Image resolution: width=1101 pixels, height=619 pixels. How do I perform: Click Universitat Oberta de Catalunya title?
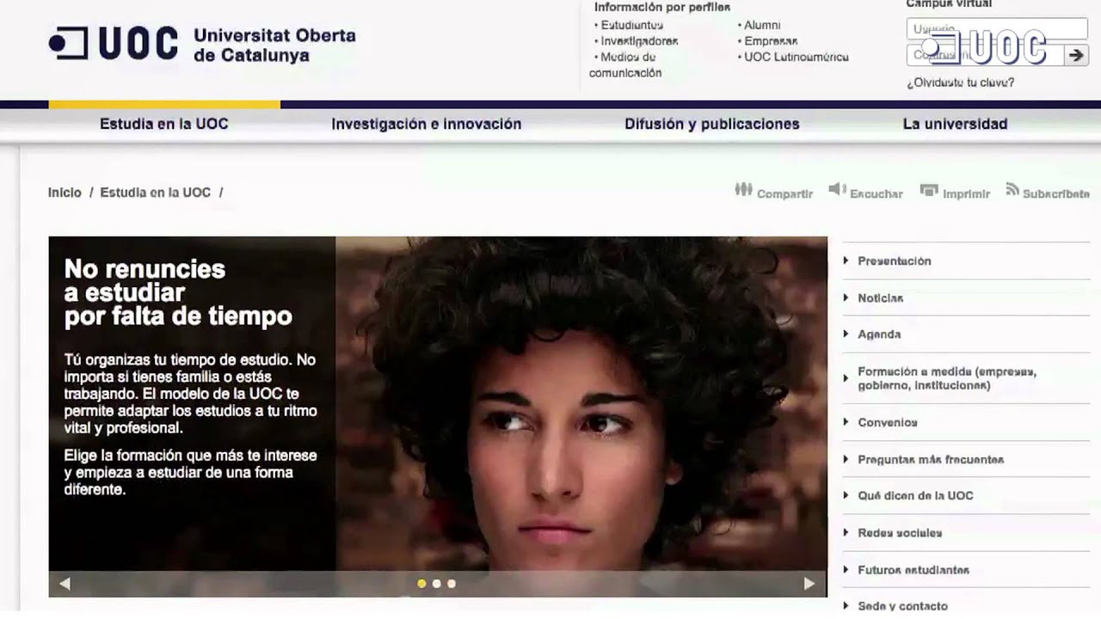(274, 46)
